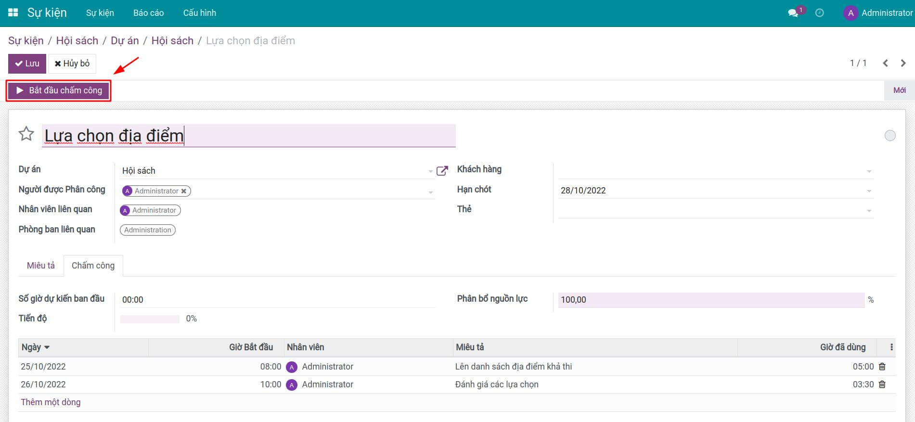Open external link for project Hội sách
This screenshot has height=422, width=915.
pyautogui.click(x=442, y=171)
